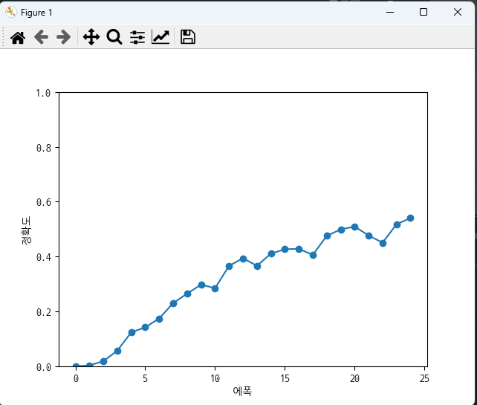Click the y-axis tick label 0.4
The width and height of the screenshot is (477, 405).
coord(44,257)
